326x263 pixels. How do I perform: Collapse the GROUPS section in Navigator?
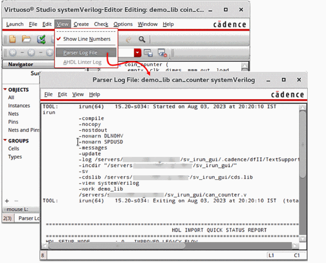[x=5, y=140]
